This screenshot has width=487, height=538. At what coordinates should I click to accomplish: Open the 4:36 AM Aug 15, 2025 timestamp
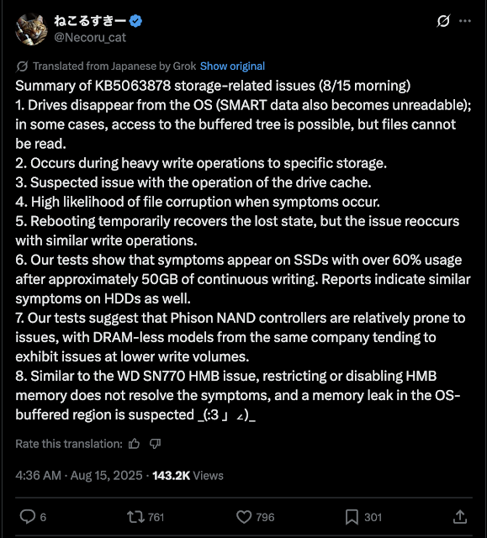79,476
